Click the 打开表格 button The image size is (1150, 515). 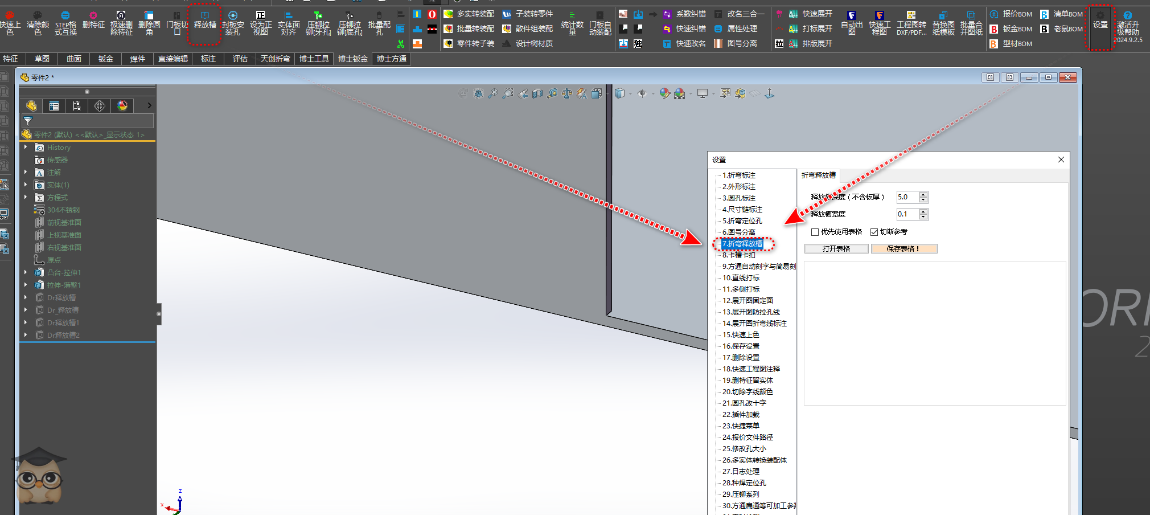point(836,249)
